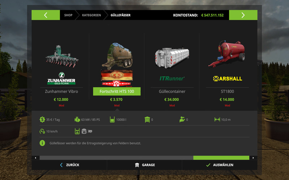Click the 10 km/h speed gauge icon
The image size is (289, 180).
click(42, 131)
